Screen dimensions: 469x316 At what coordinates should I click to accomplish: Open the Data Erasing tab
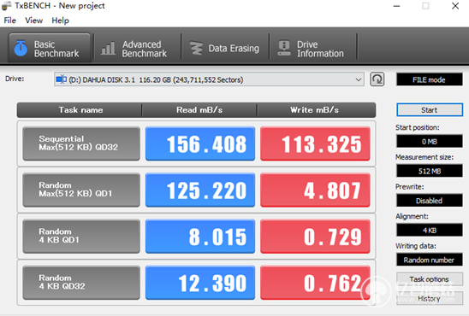tap(224, 49)
